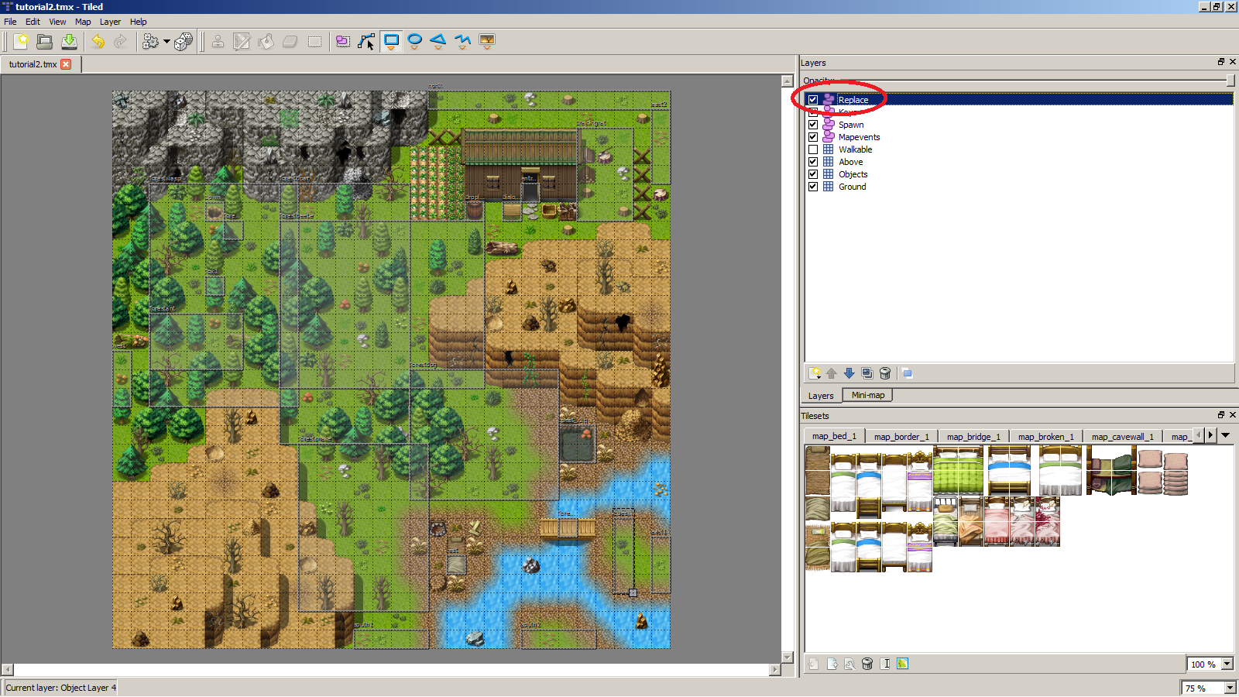Select the Insert Rectangle tool
1239x697 pixels.
(x=391, y=41)
